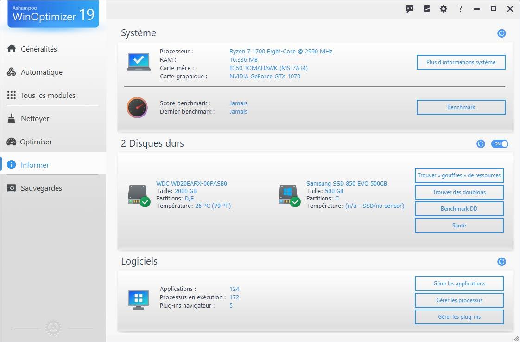Viewport: 520px width, 342px height.
Task: Open Tous les modules in sidebar
Action: click(53, 95)
